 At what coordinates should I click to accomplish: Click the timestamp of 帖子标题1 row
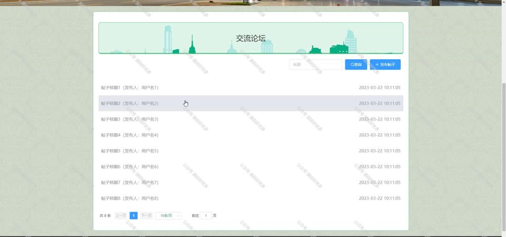point(379,87)
